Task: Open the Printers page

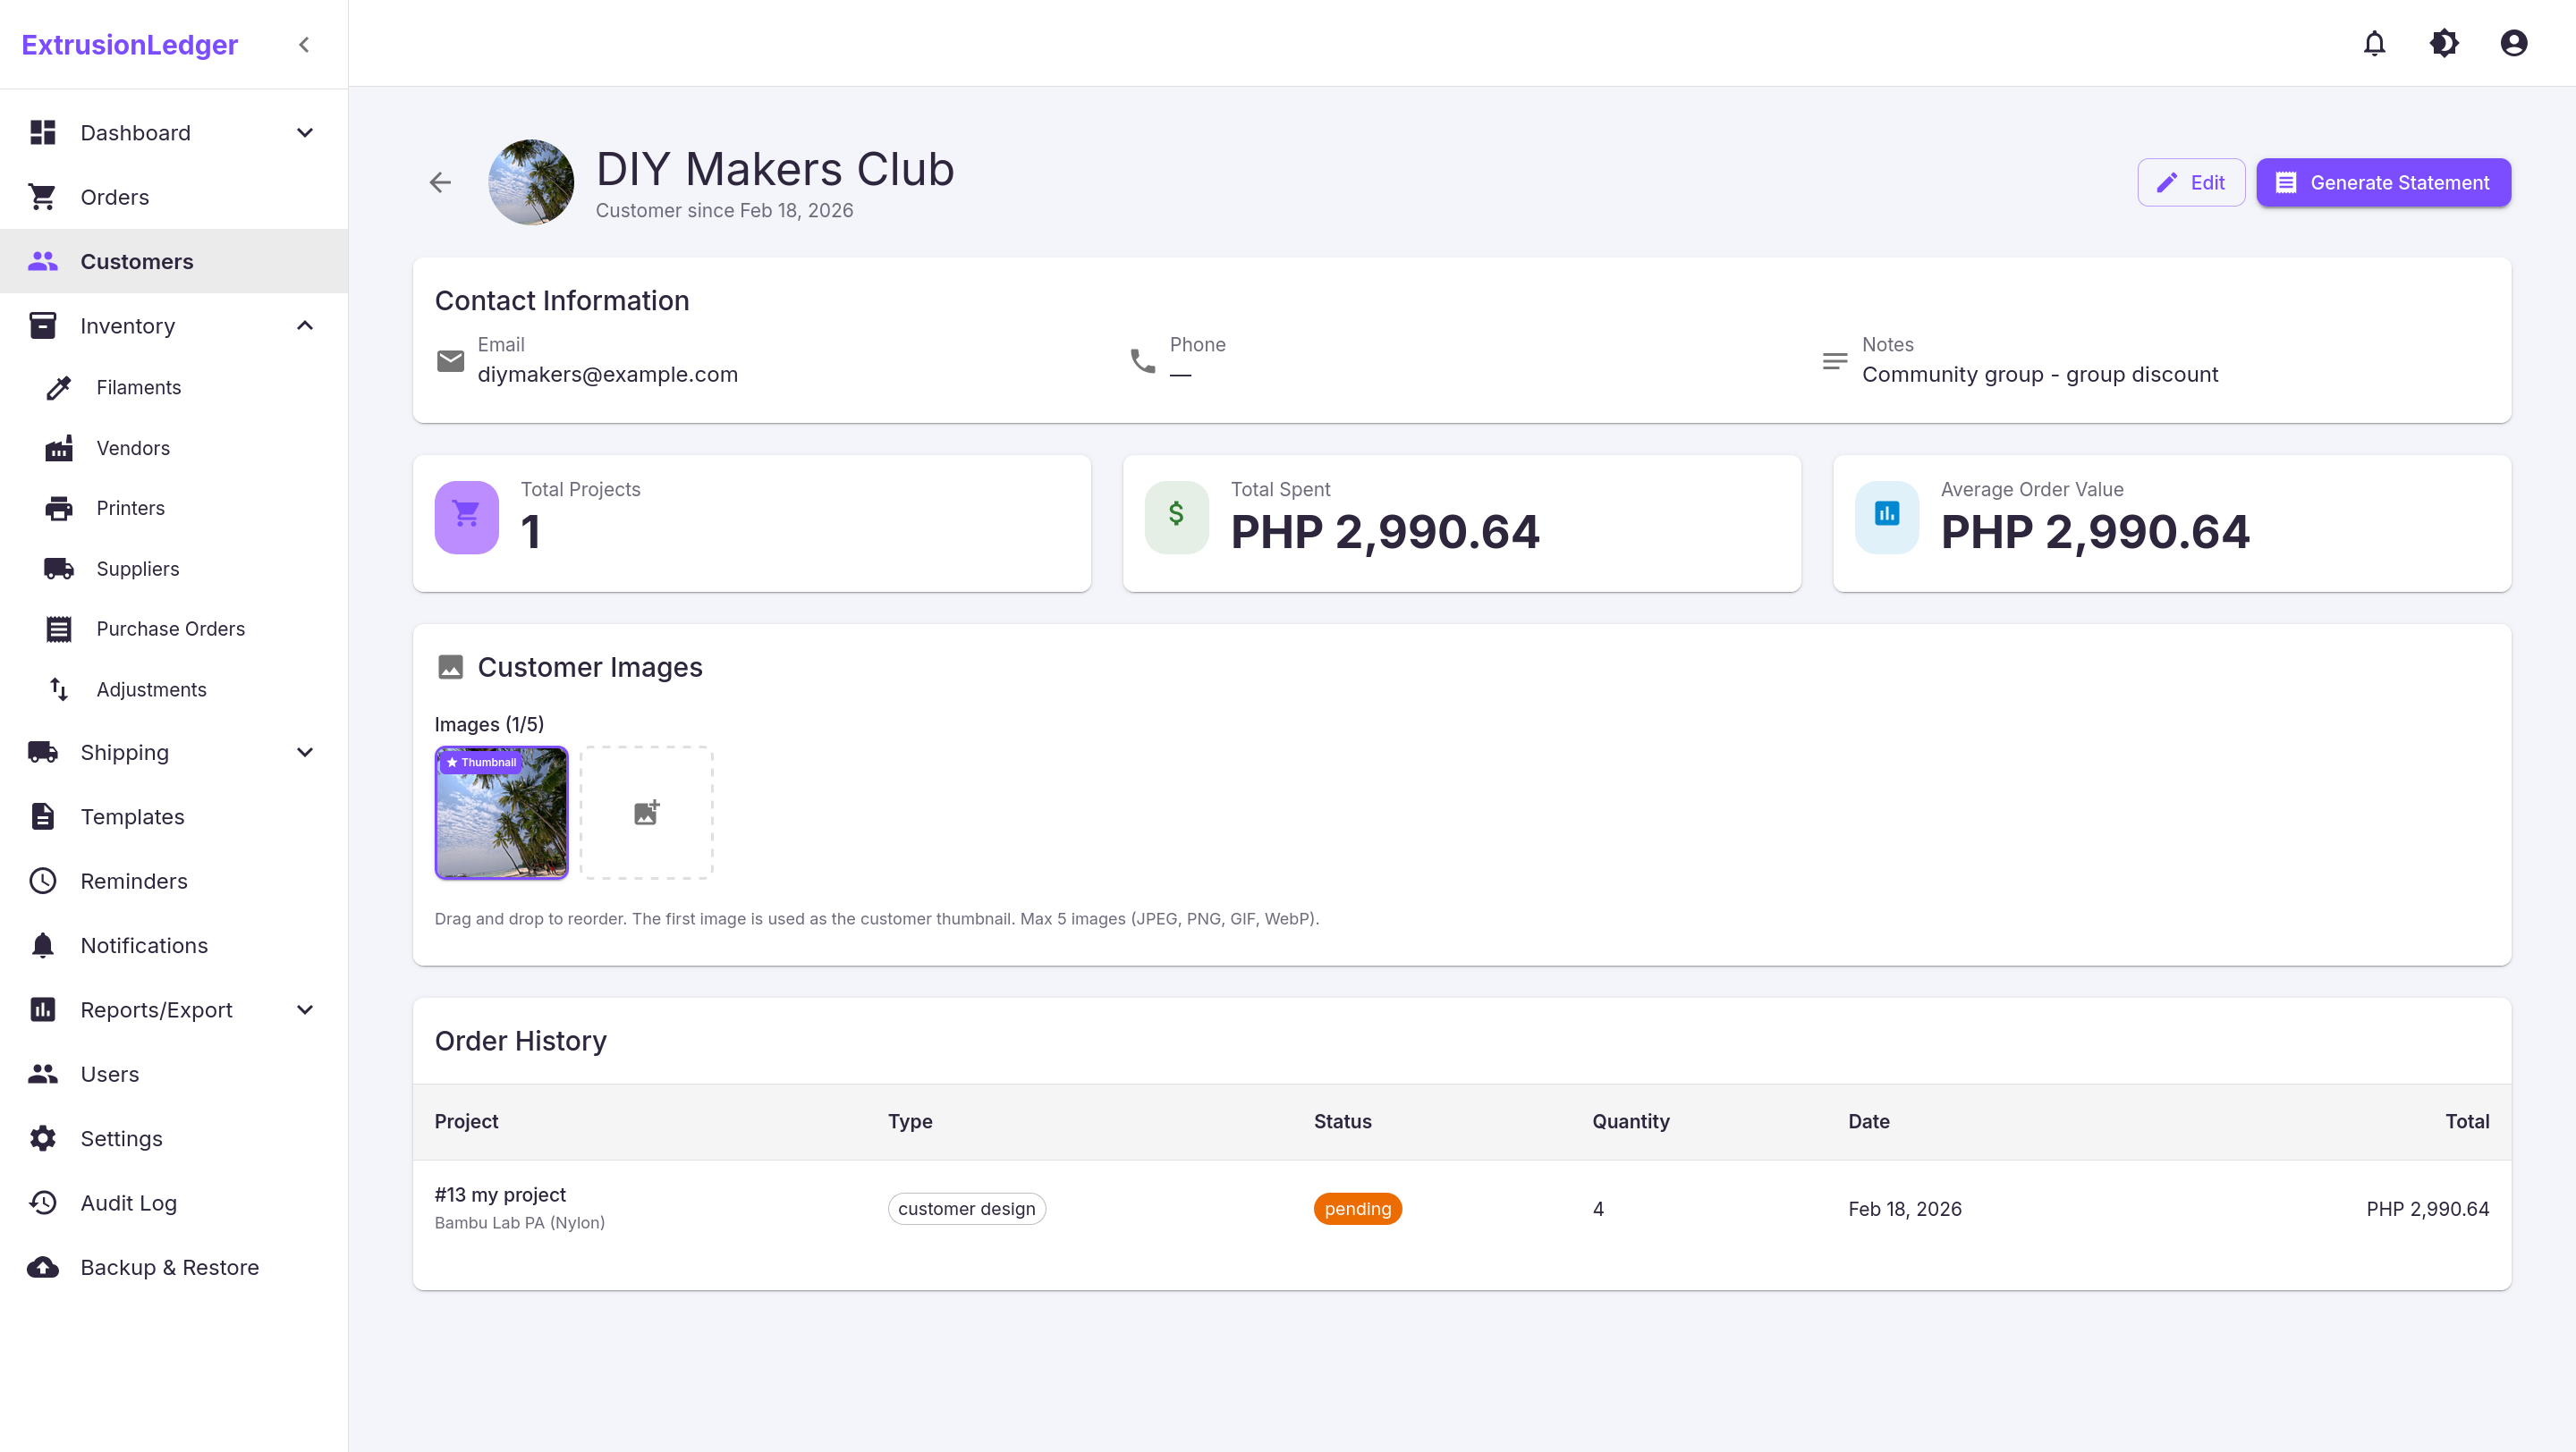Action: coord(131,508)
